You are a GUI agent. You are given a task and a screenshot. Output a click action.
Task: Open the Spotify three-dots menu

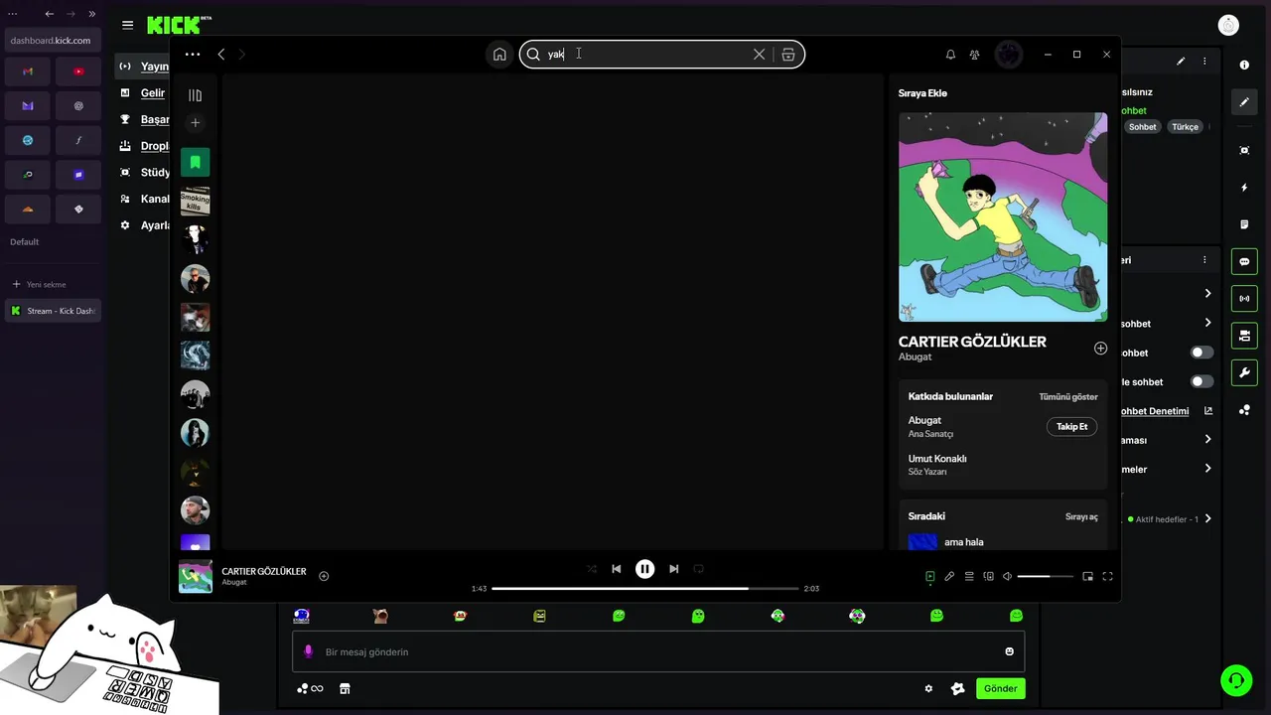click(x=193, y=55)
